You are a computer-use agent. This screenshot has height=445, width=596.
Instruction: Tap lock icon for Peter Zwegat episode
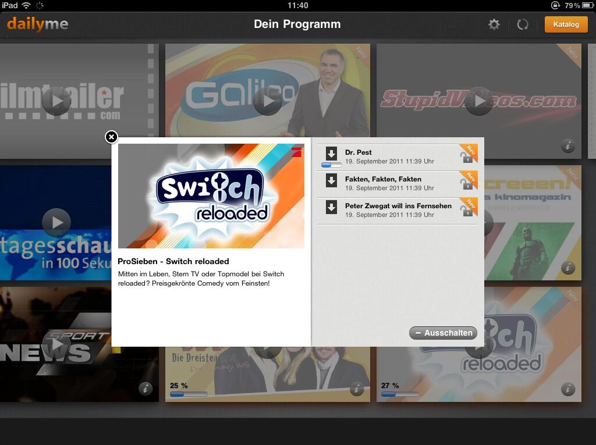coord(466,211)
